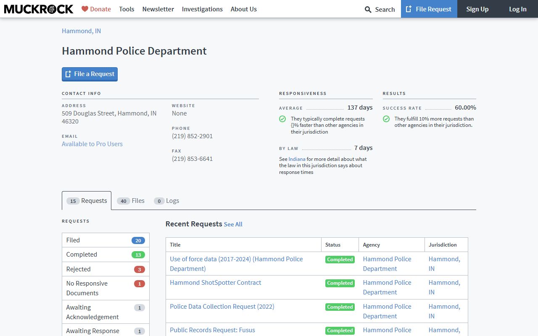Image resolution: width=538 pixels, height=336 pixels.
Task: Open the Newsletter menu item
Action: click(x=158, y=9)
